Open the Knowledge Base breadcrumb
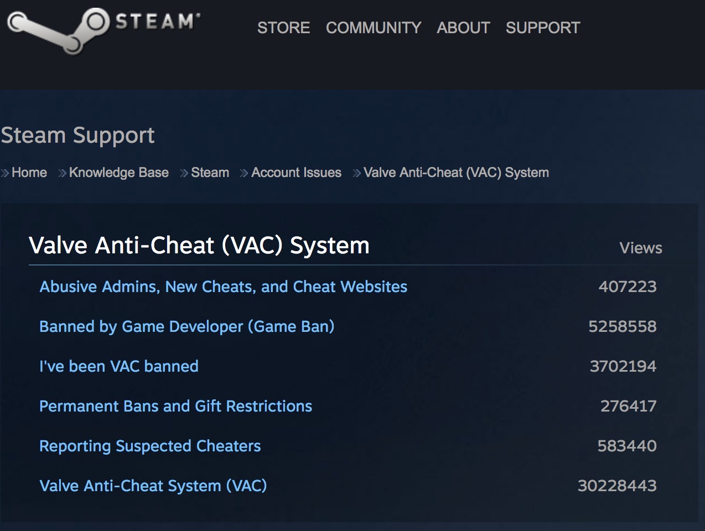This screenshot has width=705, height=531. click(x=119, y=173)
